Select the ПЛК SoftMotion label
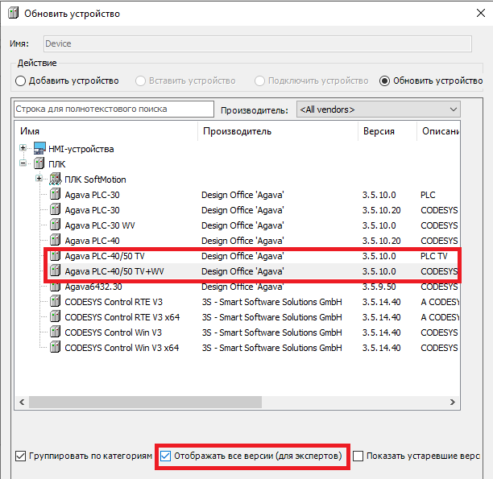The width and height of the screenshot is (493, 479). (x=95, y=180)
